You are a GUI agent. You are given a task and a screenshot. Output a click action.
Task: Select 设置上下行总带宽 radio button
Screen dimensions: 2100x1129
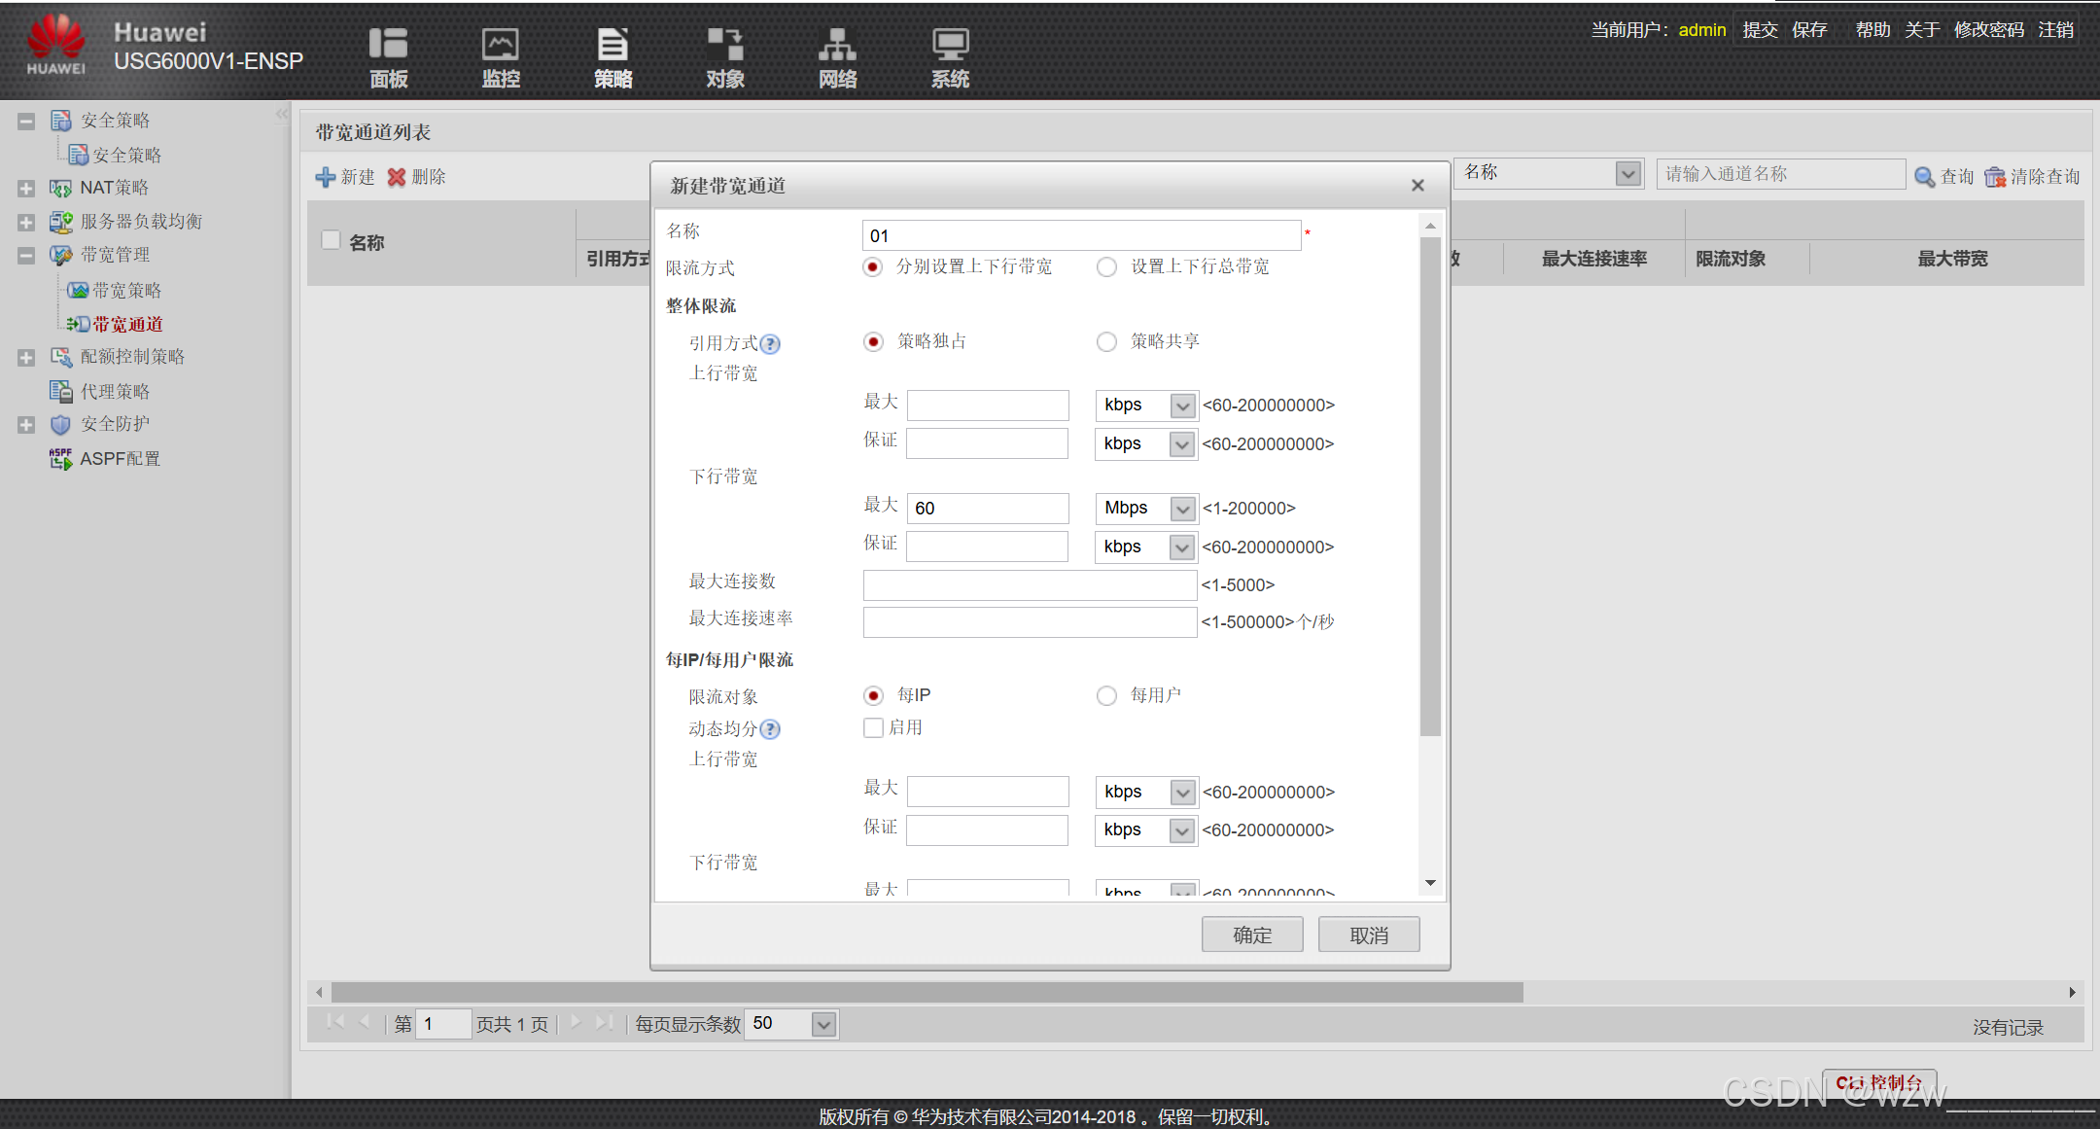point(1106,267)
